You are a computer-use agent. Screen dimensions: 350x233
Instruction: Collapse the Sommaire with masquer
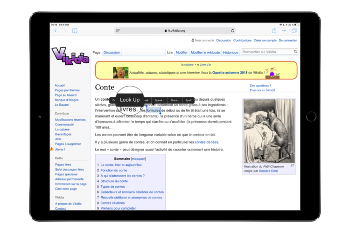click(139, 159)
